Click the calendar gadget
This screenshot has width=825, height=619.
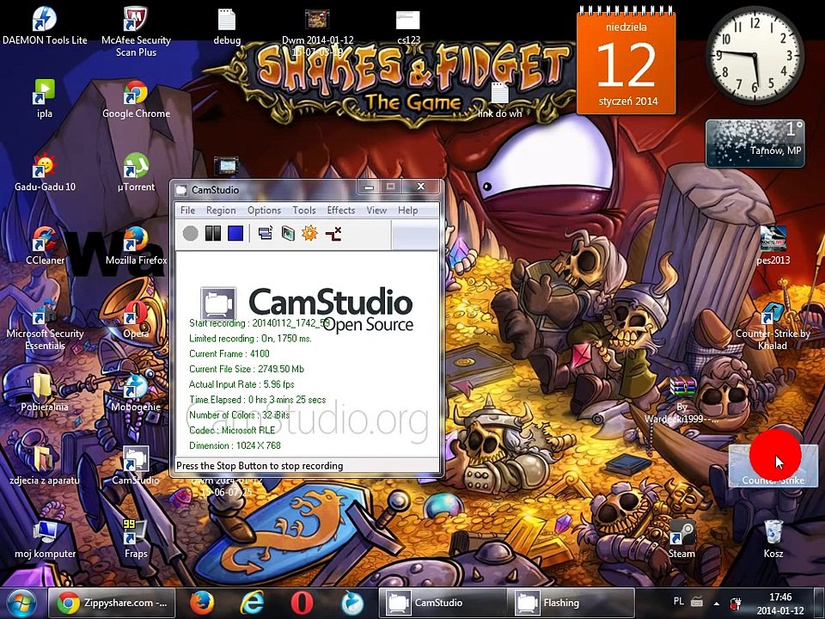click(626, 62)
